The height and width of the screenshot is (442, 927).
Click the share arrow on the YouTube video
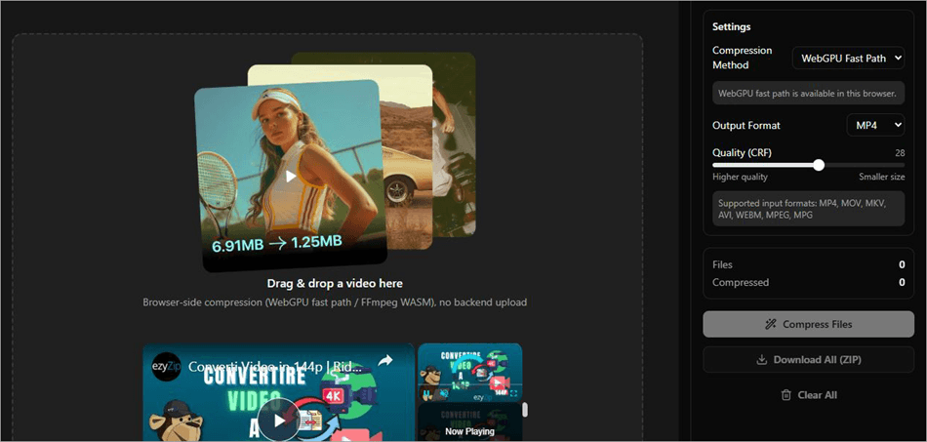pyautogui.click(x=385, y=360)
